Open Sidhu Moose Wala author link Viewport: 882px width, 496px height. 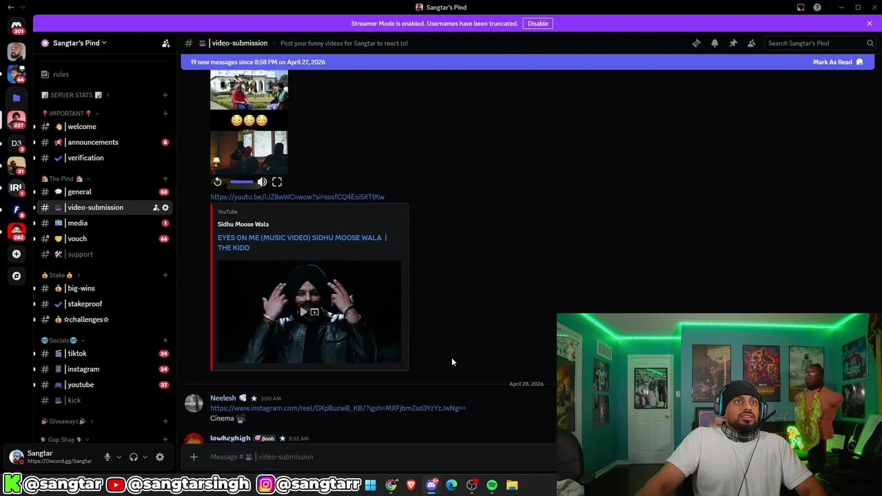243,224
